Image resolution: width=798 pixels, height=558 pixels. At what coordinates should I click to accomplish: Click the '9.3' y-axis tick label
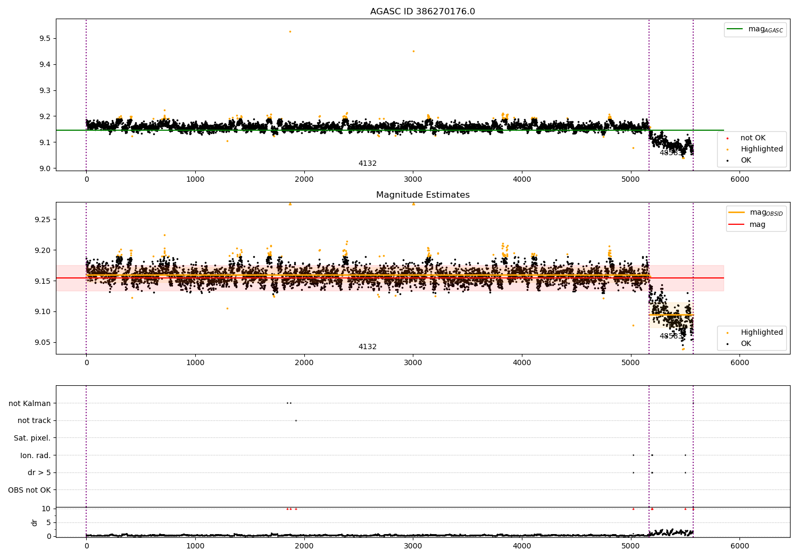click(45, 91)
